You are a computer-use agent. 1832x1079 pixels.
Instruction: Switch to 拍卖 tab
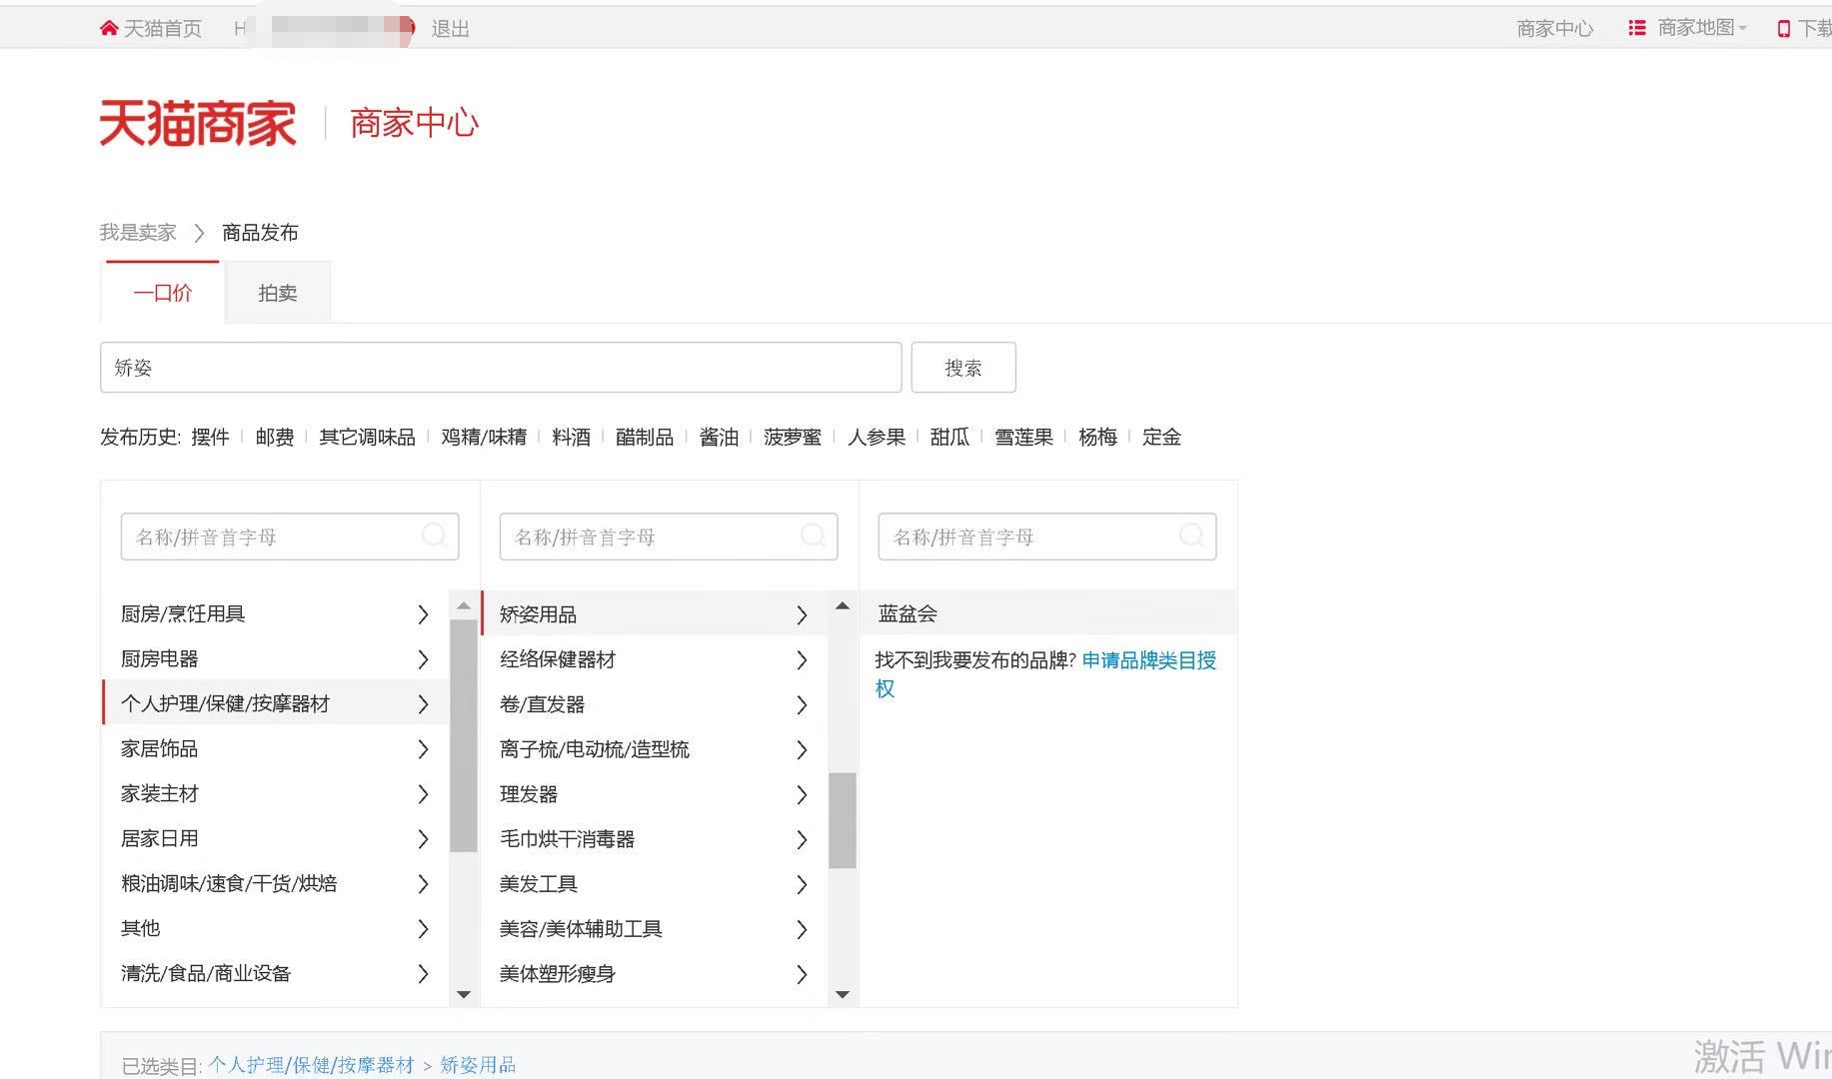pos(278,293)
